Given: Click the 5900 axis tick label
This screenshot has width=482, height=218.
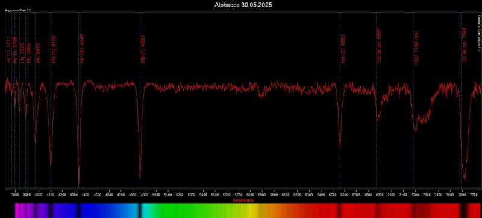Looking at the screenshot, I should coord(262,195).
